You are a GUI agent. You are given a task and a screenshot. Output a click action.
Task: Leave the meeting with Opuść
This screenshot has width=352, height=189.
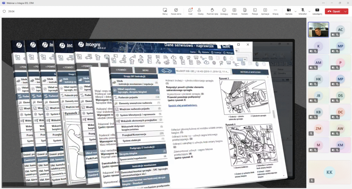point(334,11)
